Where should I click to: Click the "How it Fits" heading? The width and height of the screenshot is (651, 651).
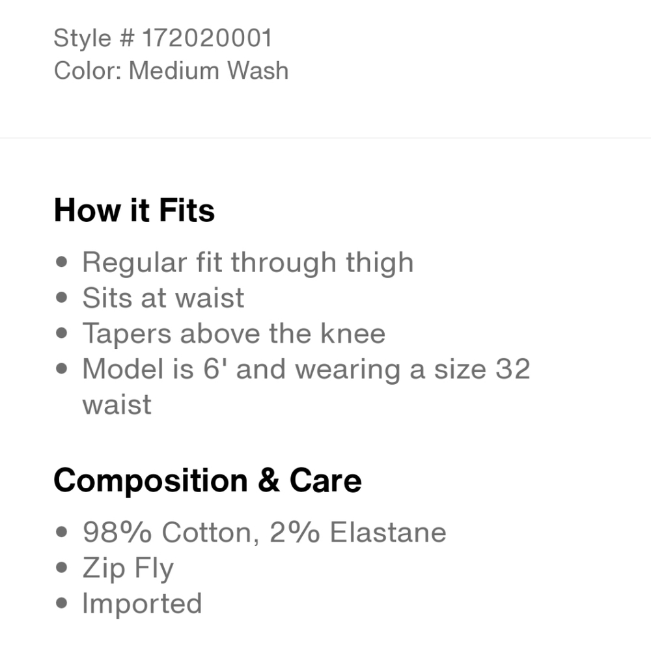[x=134, y=210]
